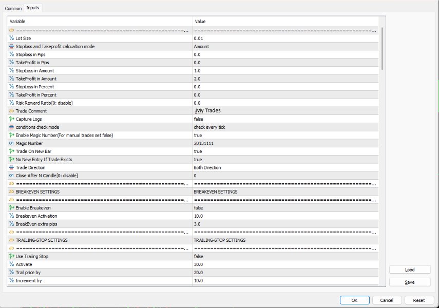Click the ab string icon beside Trade Comment
This screenshot has height=308, width=439.
click(x=11, y=110)
